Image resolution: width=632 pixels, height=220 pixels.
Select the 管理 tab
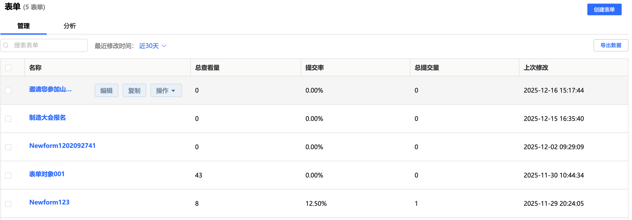coord(23,26)
